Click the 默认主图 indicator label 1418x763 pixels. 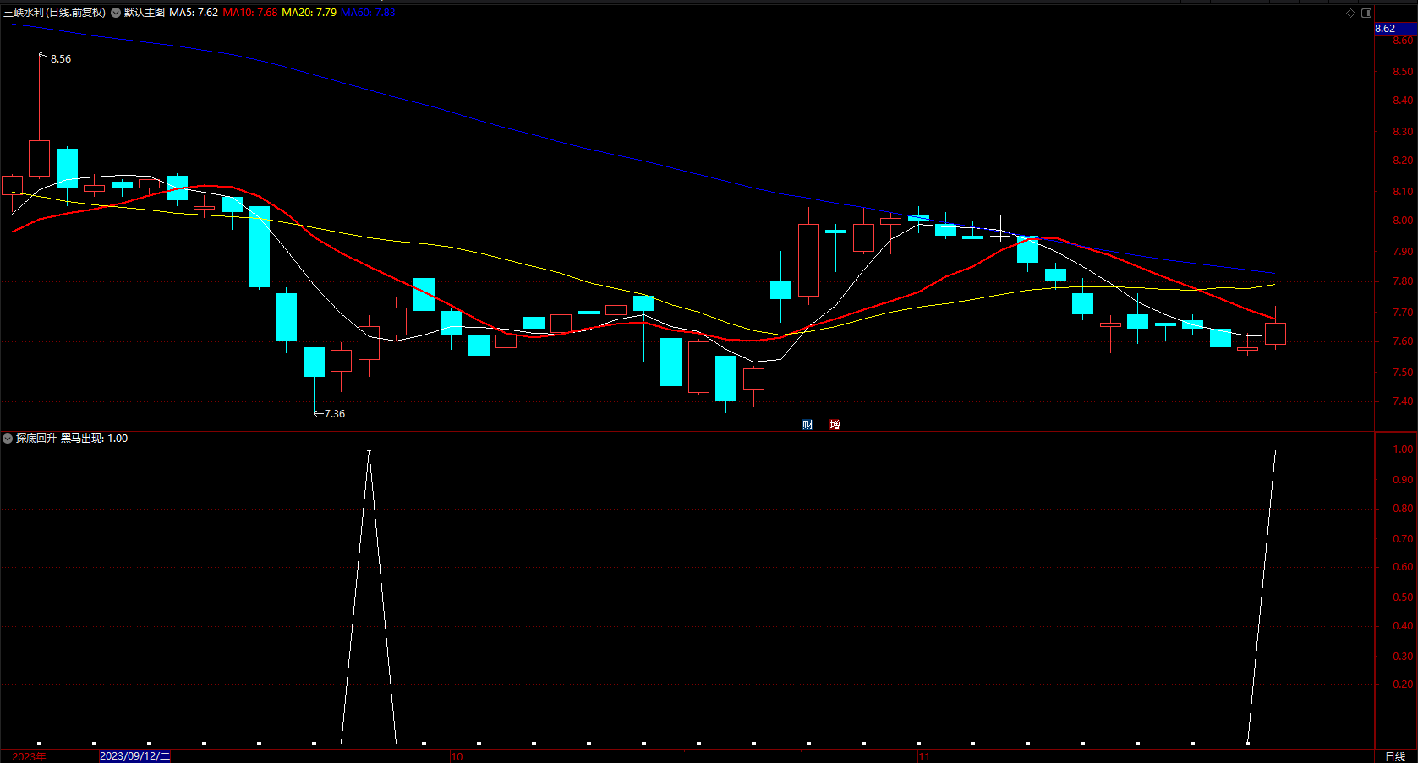point(144,13)
